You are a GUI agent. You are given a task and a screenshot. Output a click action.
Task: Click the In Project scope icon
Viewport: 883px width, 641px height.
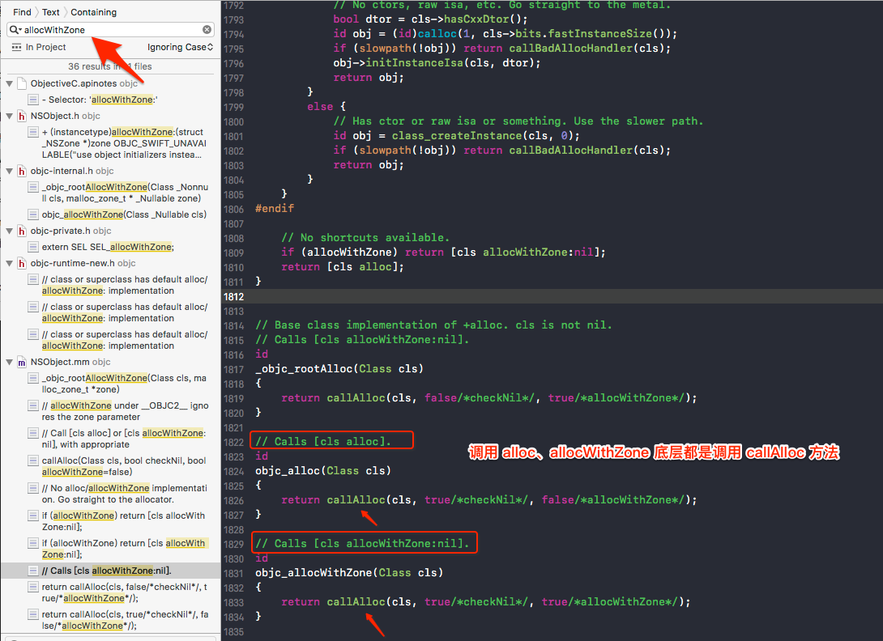point(16,47)
